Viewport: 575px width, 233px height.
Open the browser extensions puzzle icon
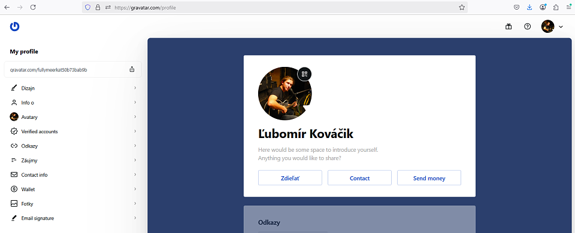pyautogui.click(x=556, y=7)
